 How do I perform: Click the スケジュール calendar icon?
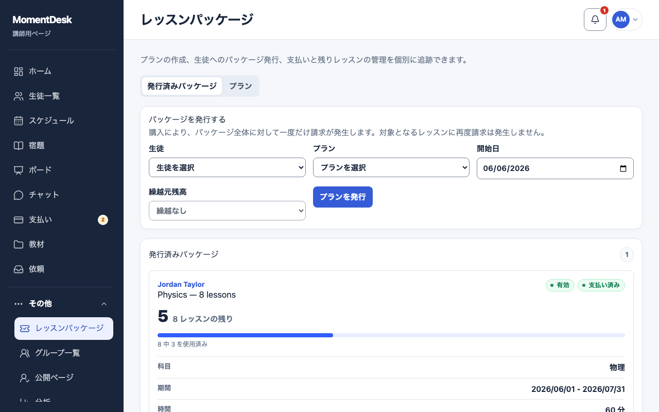click(x=19, y=121)
